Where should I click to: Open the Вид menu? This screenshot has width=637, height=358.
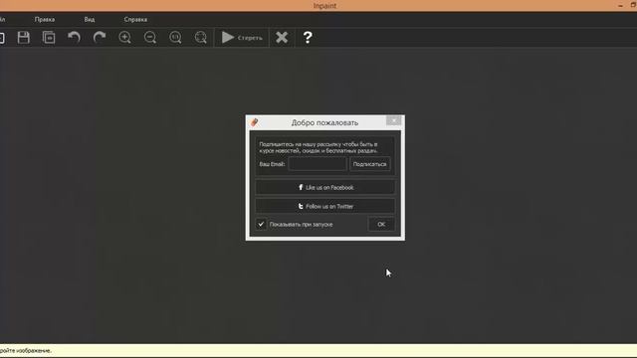(90, 19)
